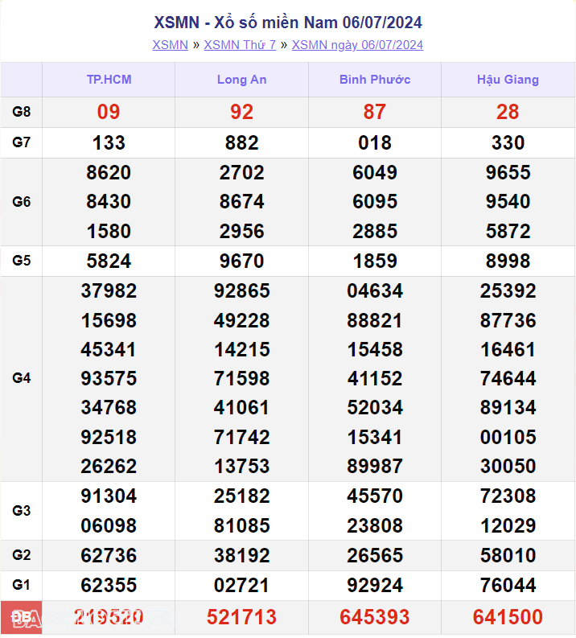Select the G3 row label
The height and width of the screenshot is (638, 576).
[22, 511]
